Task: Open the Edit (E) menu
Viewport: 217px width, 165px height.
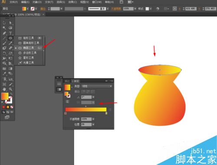Action: [x=25, y=2]
